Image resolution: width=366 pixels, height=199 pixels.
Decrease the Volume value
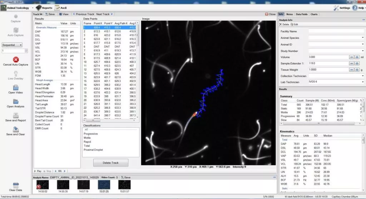point(352,57)
